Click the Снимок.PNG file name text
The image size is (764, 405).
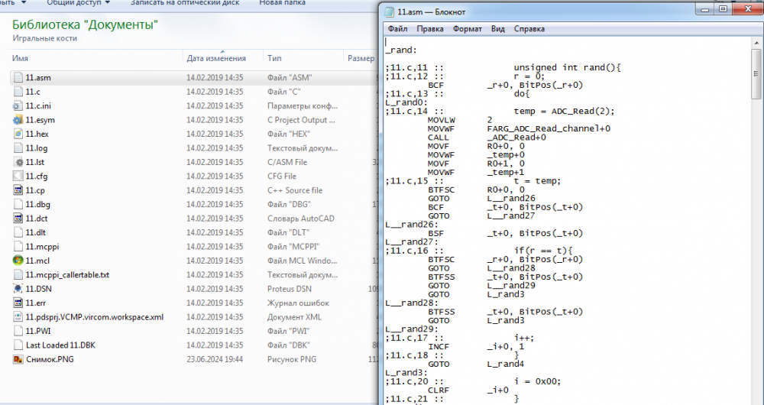(x=50, y=359)
